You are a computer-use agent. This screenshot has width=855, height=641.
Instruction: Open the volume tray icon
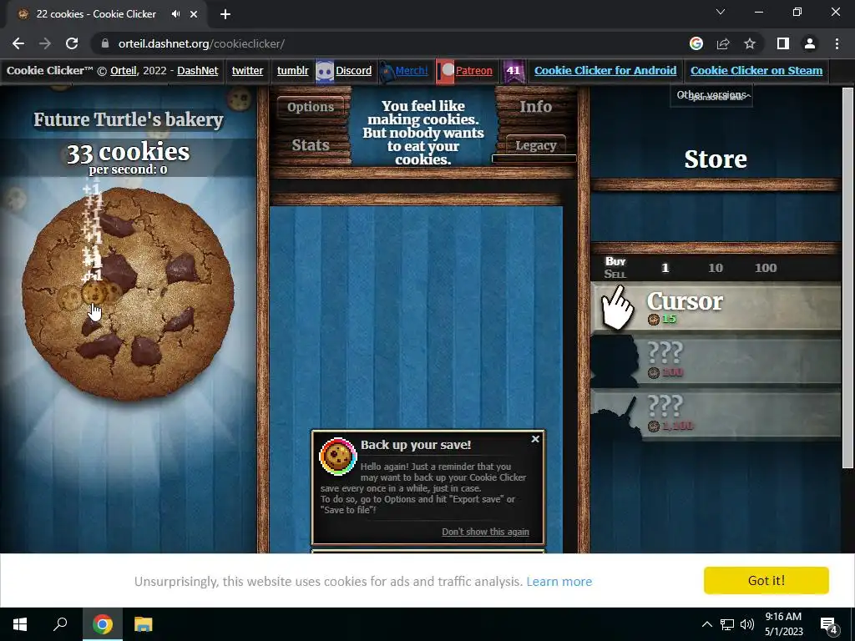coord(747,624)
